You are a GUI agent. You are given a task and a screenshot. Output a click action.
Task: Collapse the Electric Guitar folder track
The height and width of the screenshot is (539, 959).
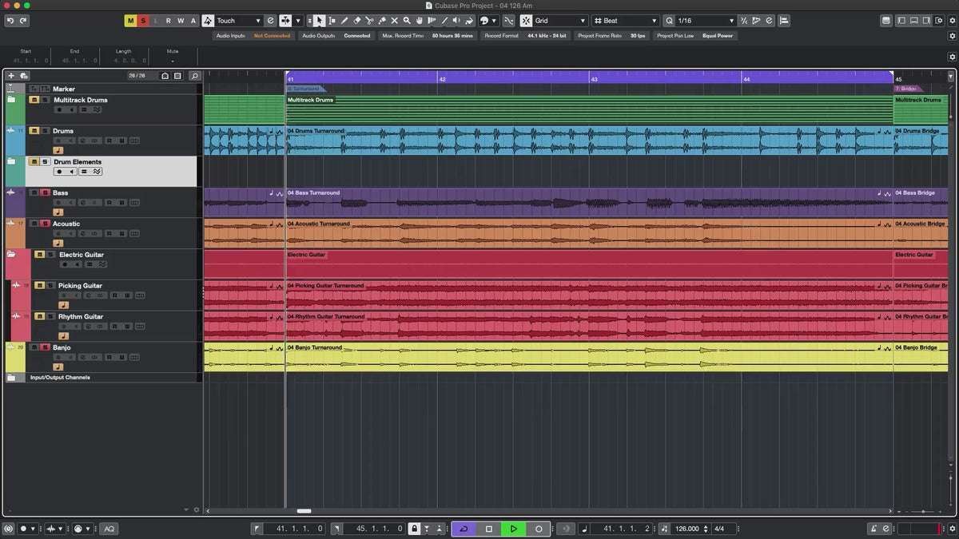coord(12,255)
